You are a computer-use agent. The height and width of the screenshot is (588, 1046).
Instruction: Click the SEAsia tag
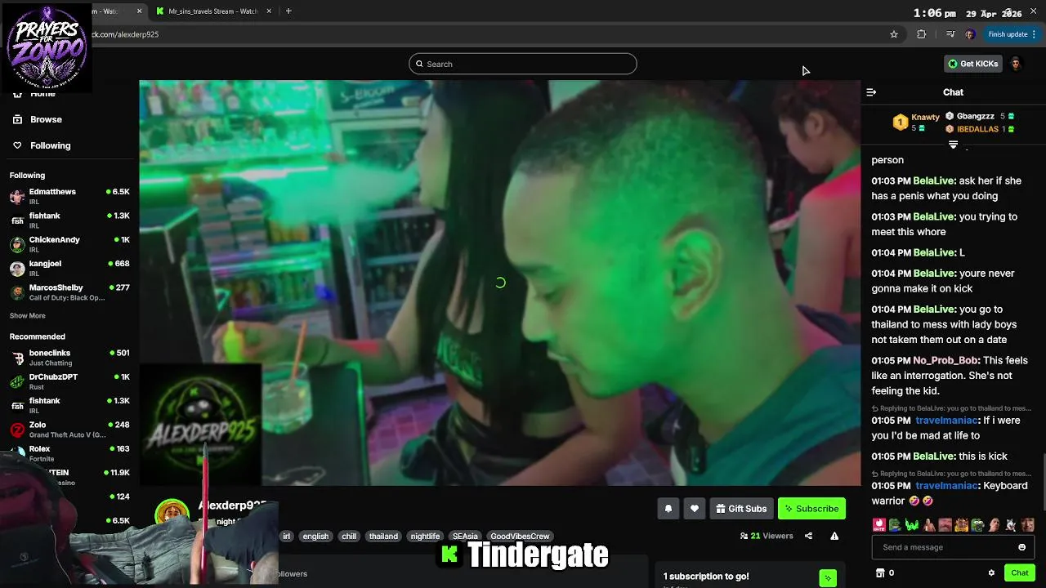[x=465, y=537]
